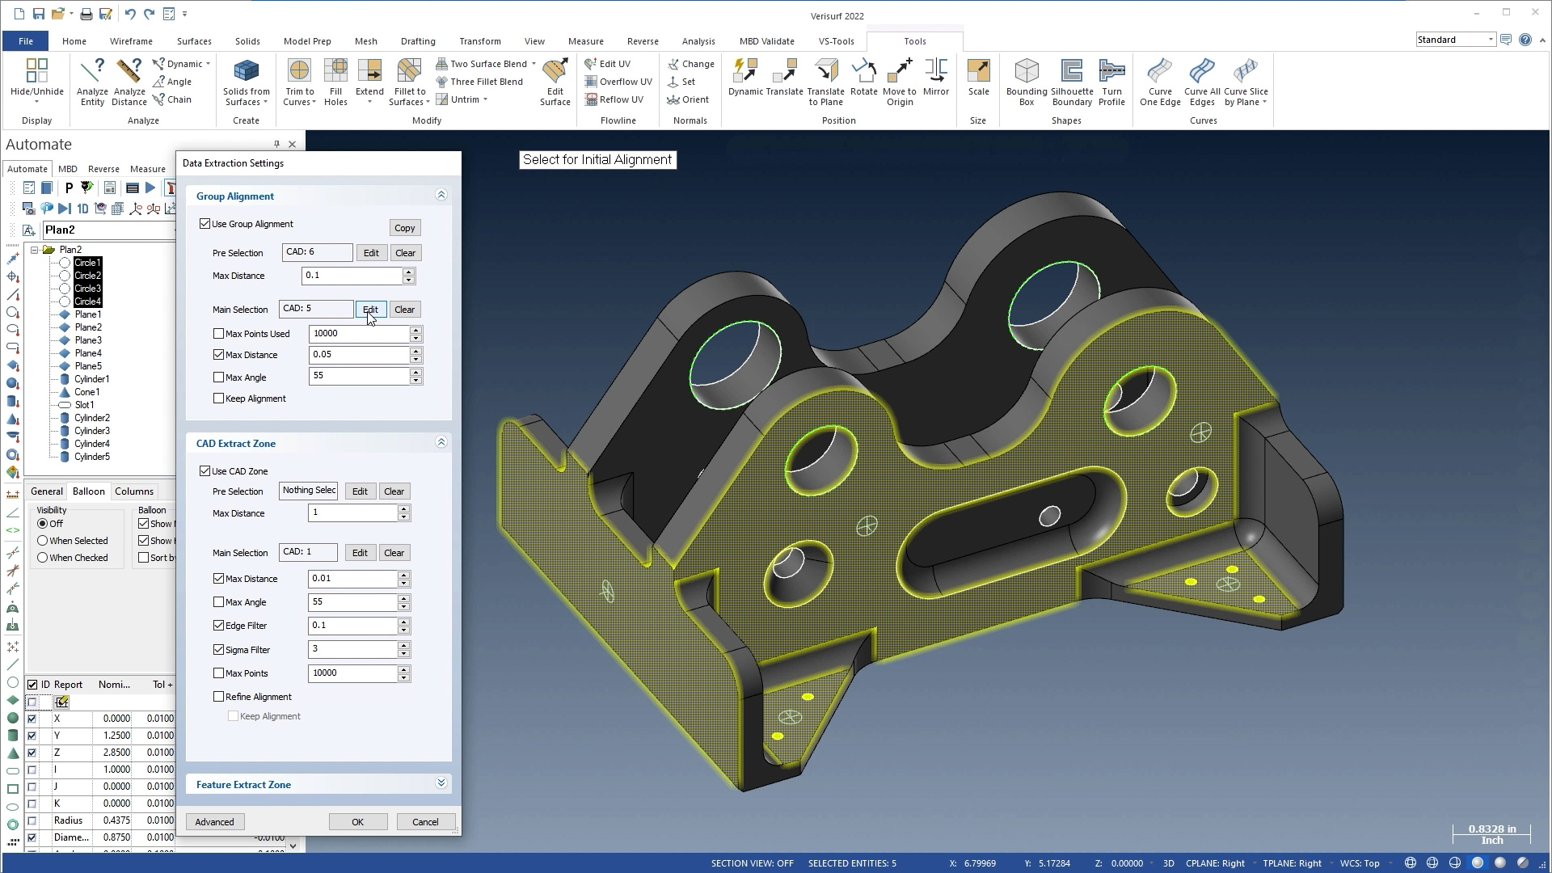Open the File menu
The width and height of the screenshot is (1552, 873).
pos(26,41)
